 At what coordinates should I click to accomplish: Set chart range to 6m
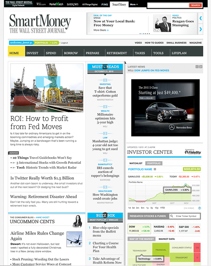click(142, 208)
